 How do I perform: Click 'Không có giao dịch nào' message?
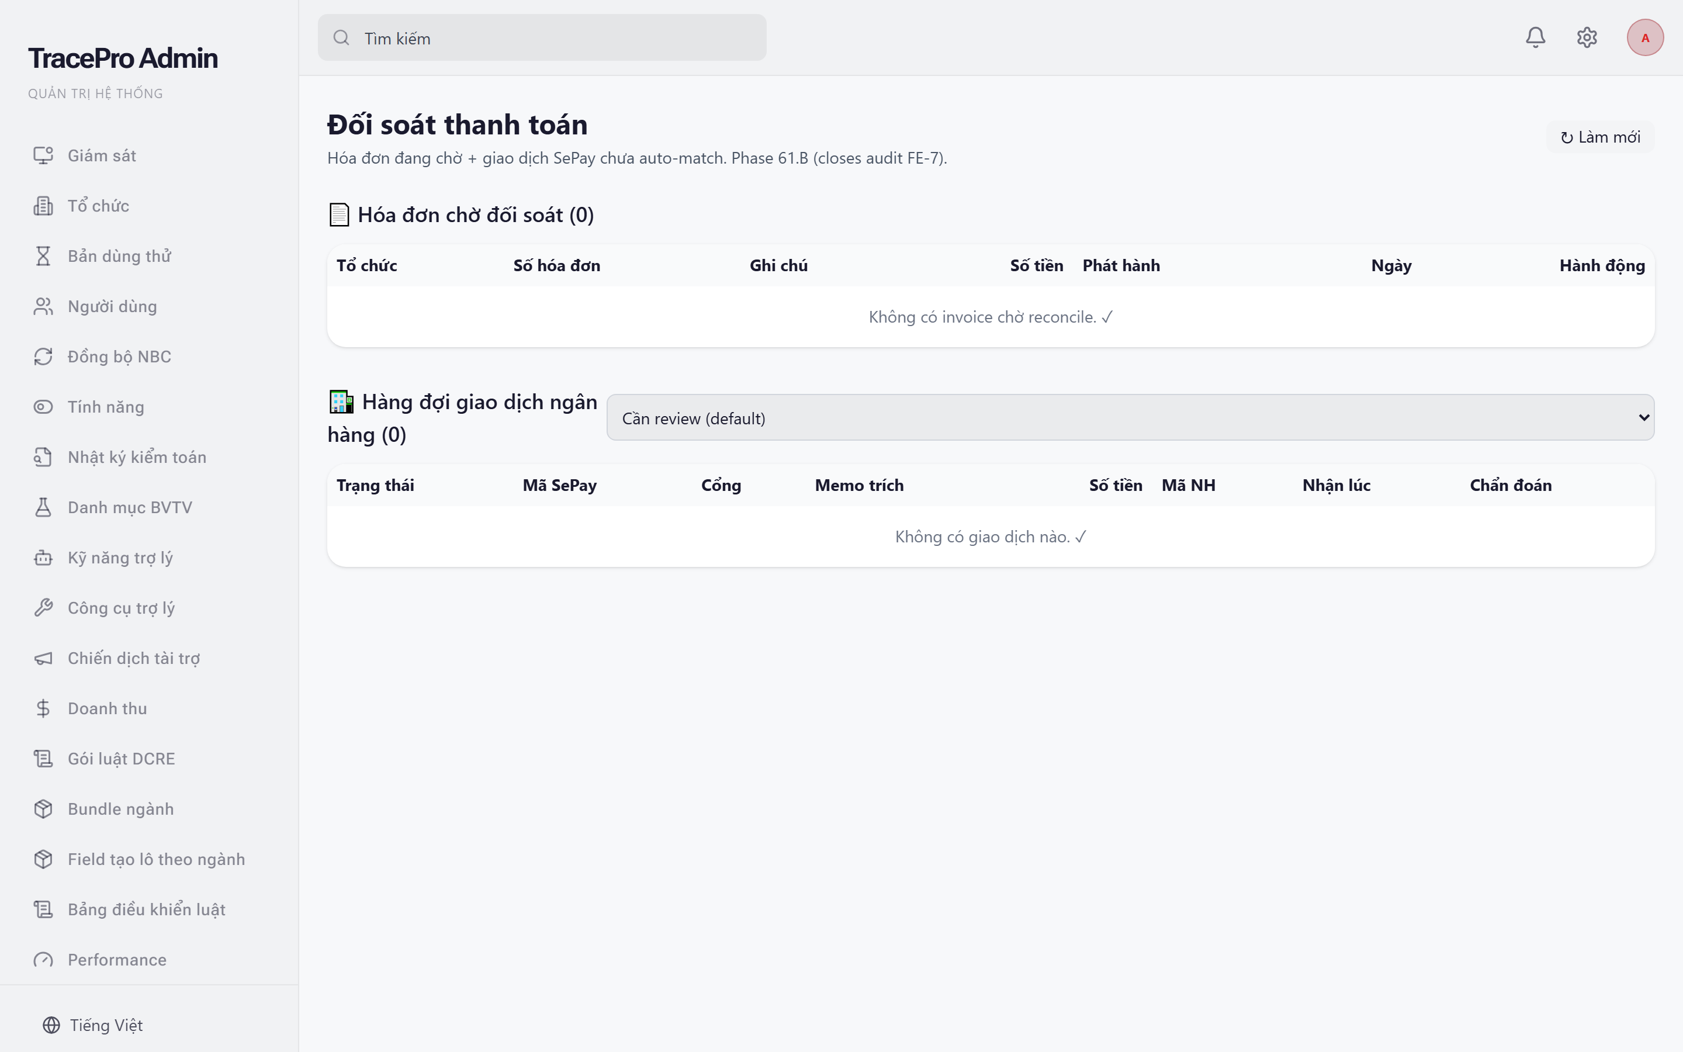[x=991, y=537]
